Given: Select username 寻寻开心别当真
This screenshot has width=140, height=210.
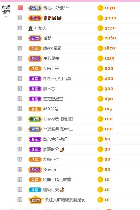Looking at the screenshot, I should (57, 79).
